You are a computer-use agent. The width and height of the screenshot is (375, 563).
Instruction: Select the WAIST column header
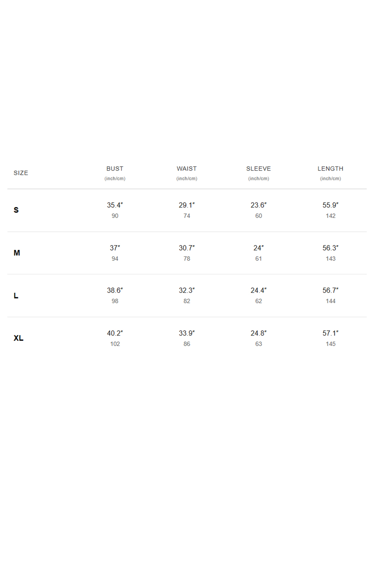pos(187,169)
